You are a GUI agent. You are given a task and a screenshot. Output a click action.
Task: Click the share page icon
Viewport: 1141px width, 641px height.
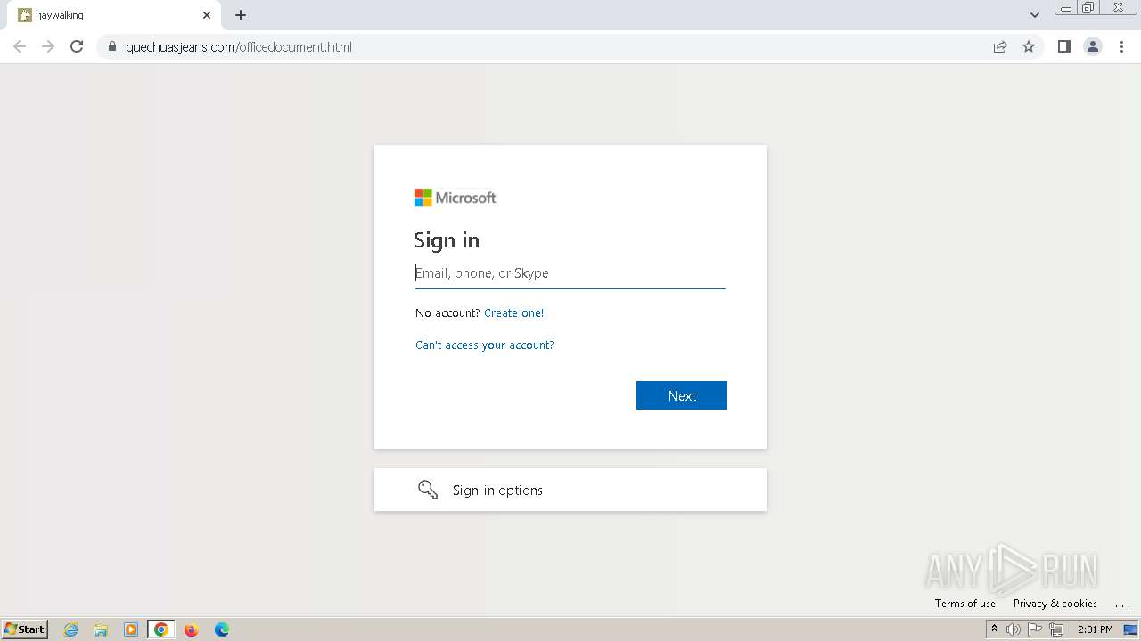point(1000,46)
